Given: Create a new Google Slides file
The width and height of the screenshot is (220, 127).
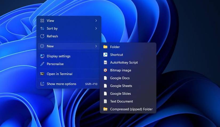Looking at the screenshot, I should [128, 94].
